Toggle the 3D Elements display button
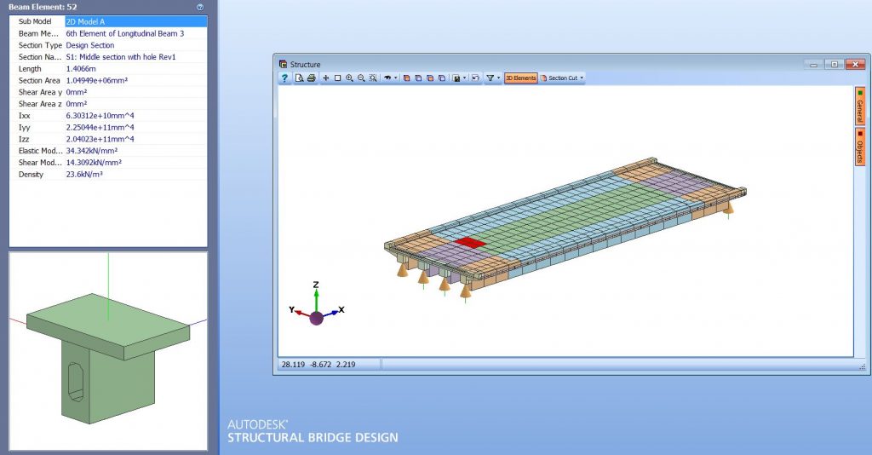Screen dimensions: 872x455 (x=520, y=78)
